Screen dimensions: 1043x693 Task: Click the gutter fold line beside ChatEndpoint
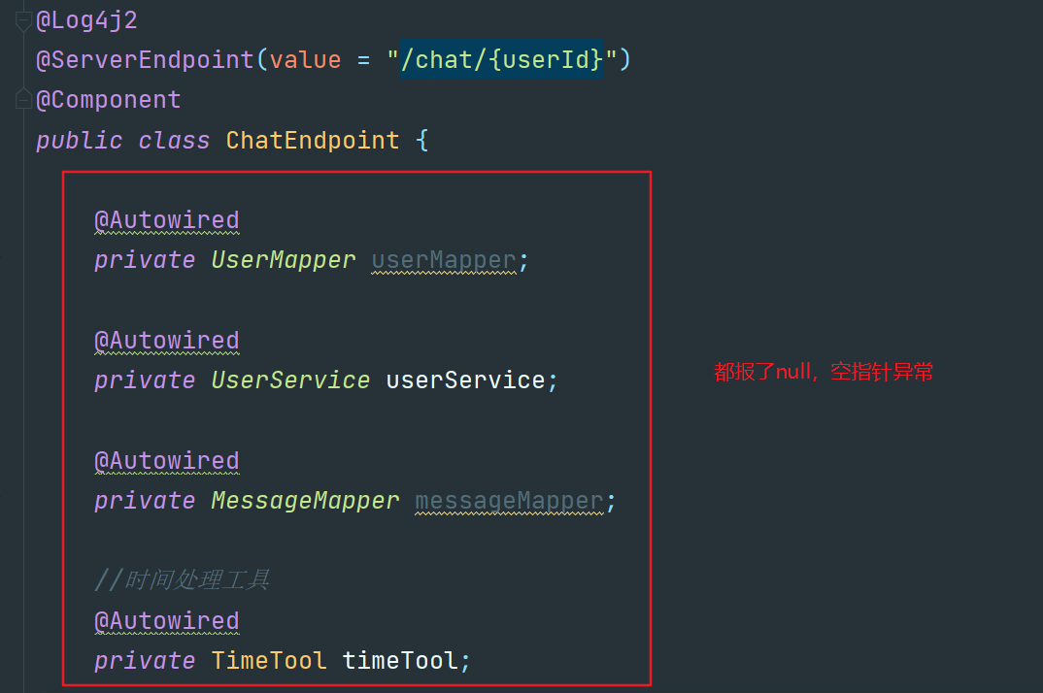click(23, 139)
